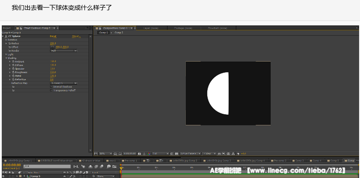Enable the Transparency Falloff checkbox
360x178 pixels.
pyautogui.click(x=51, y=90)
